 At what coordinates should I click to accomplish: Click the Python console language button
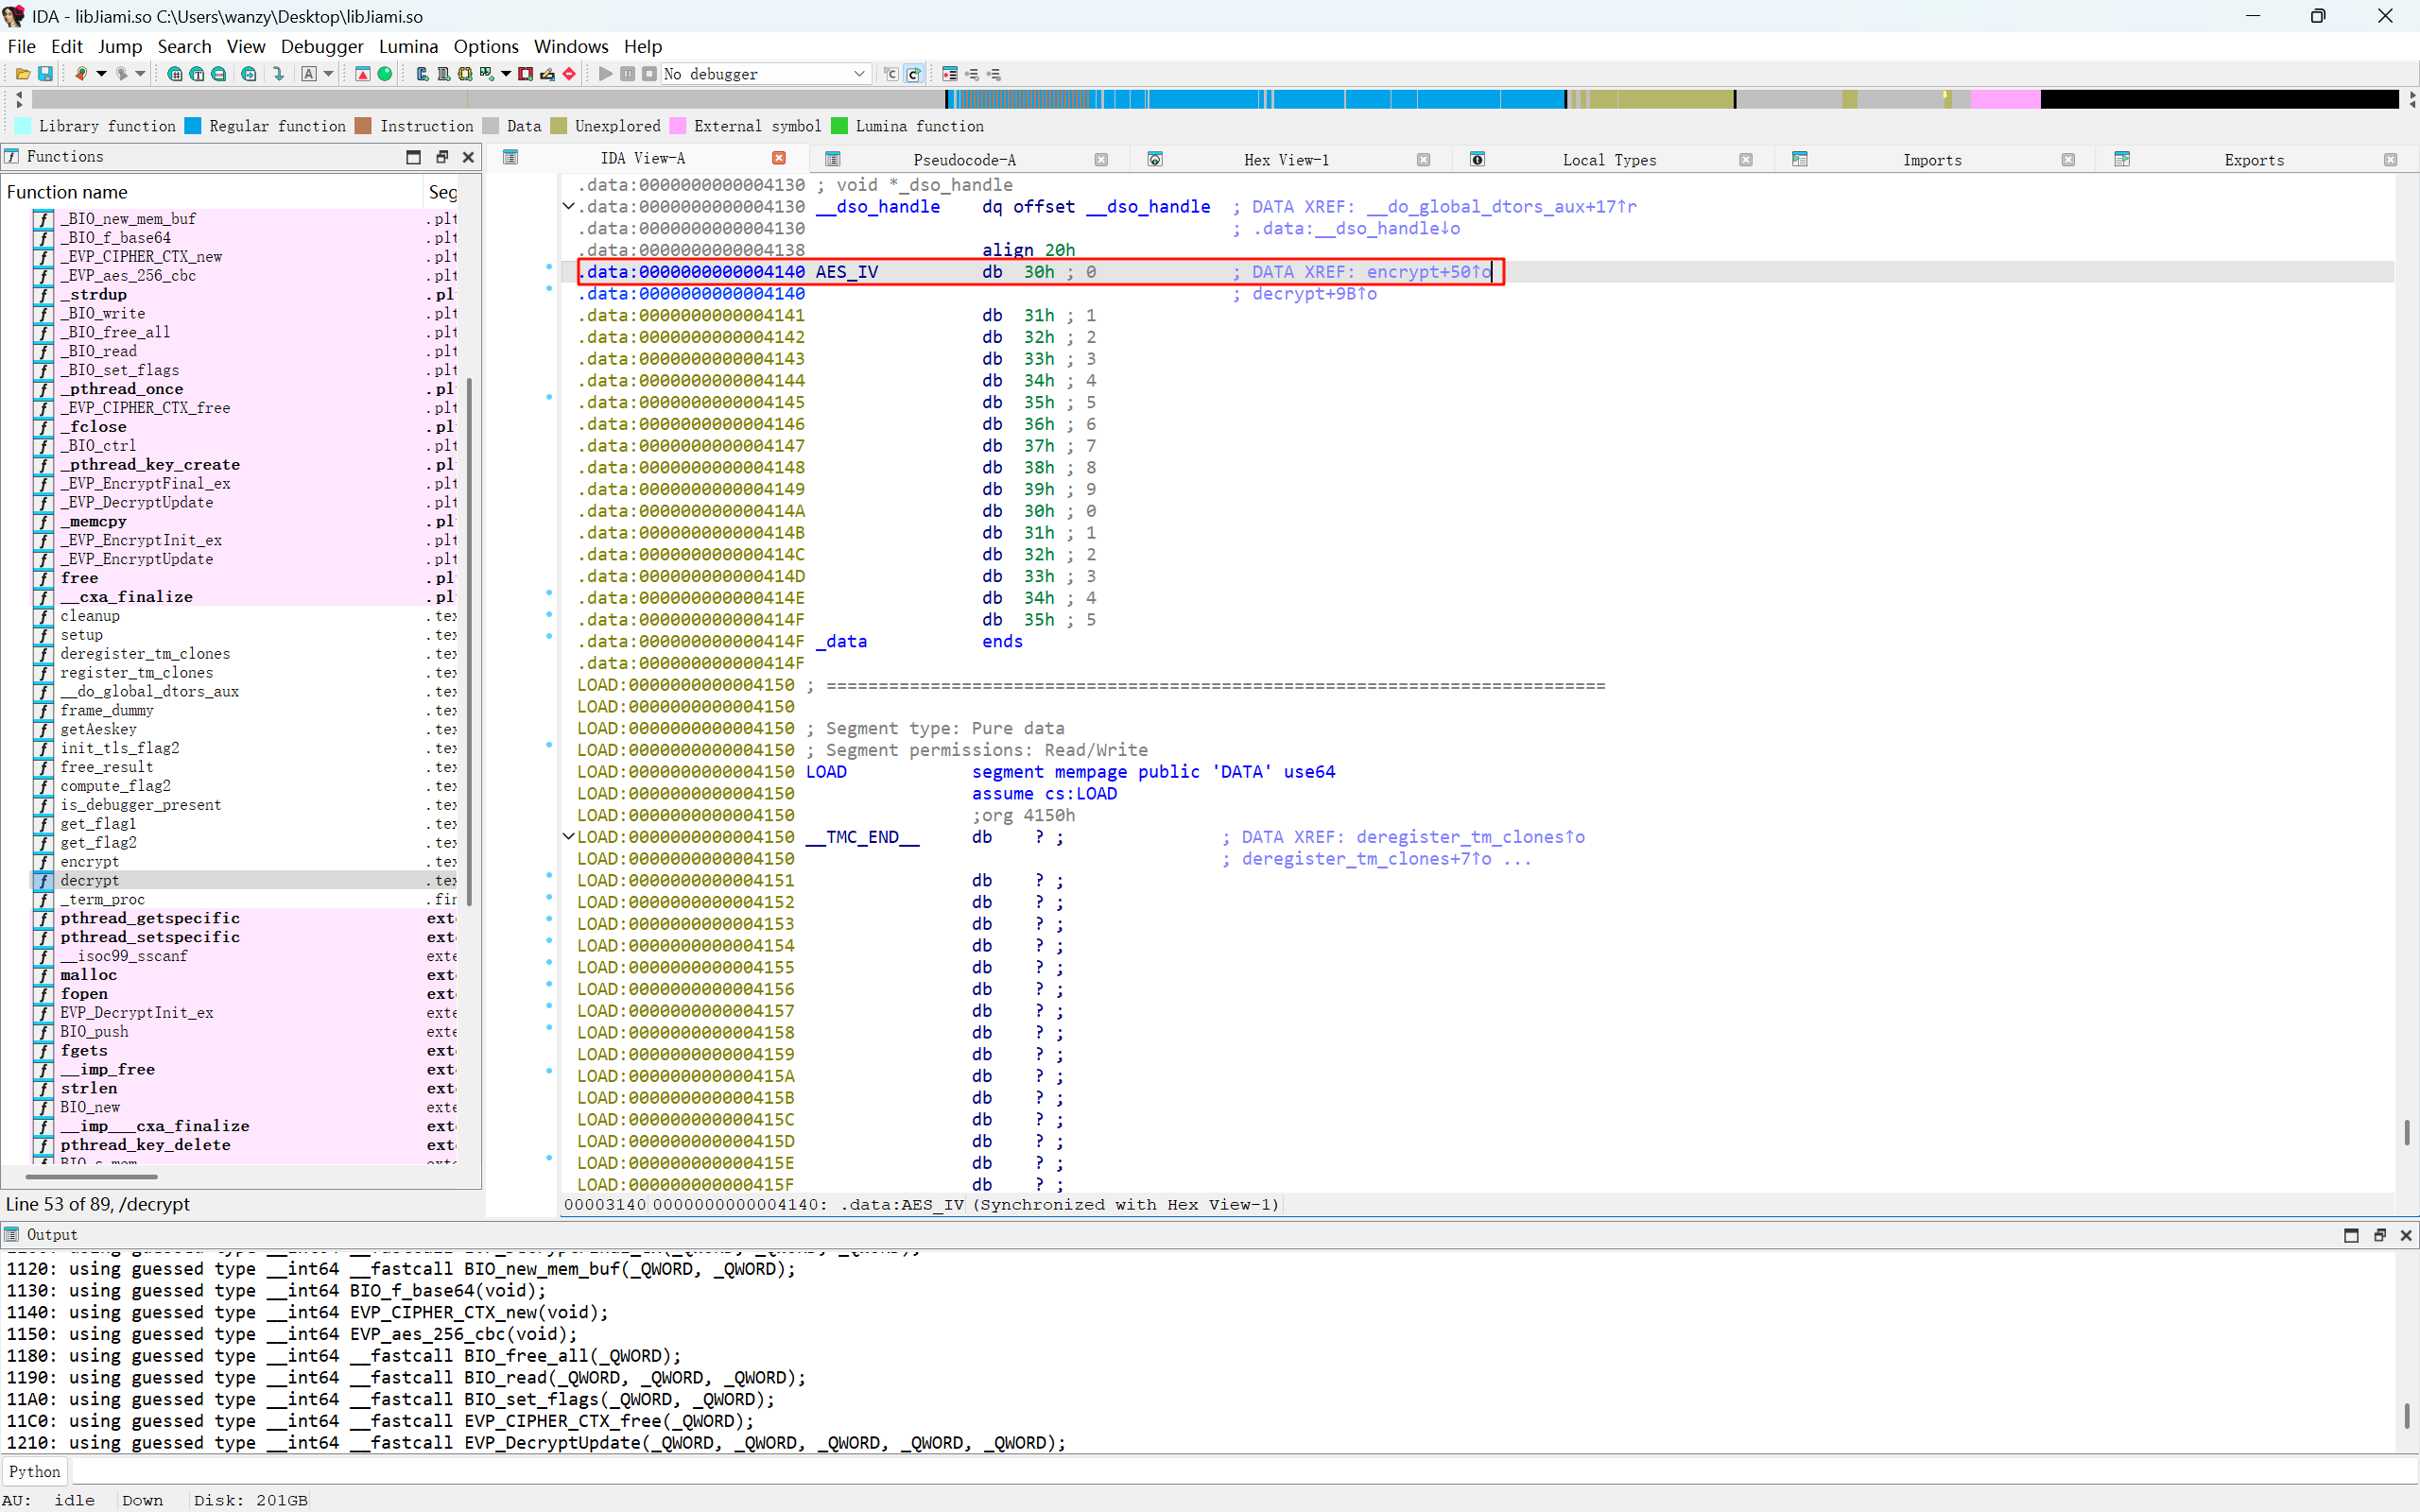pos(34,1471)
